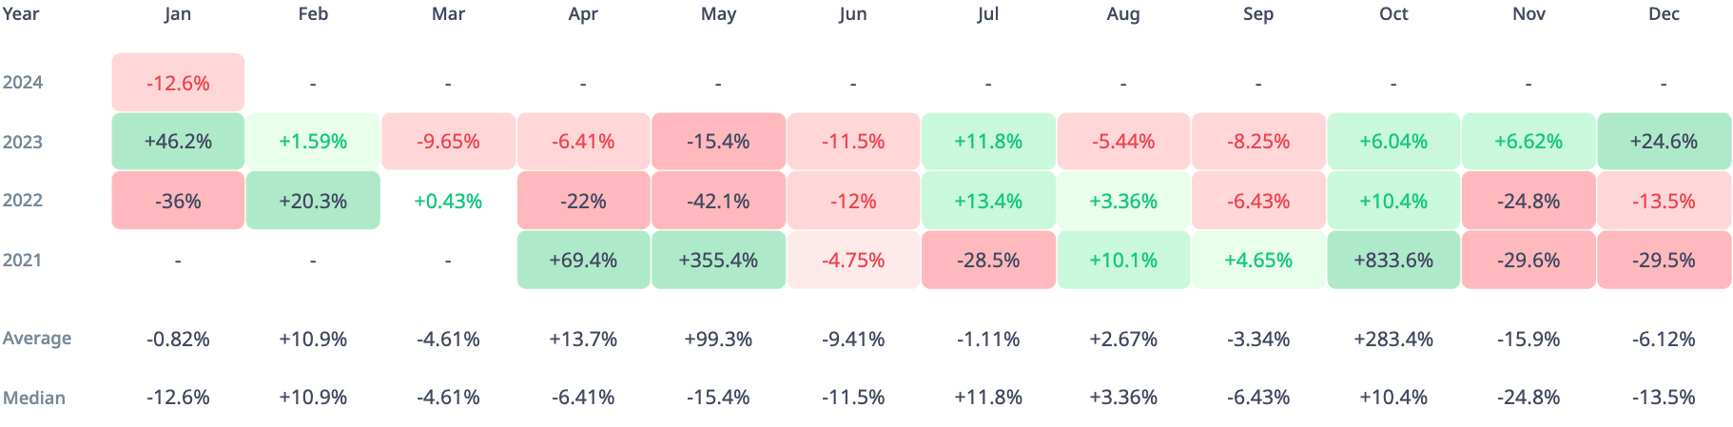Click the Dec column header
This screenshot has height=427, width=1733.
tap(1664, 13)
